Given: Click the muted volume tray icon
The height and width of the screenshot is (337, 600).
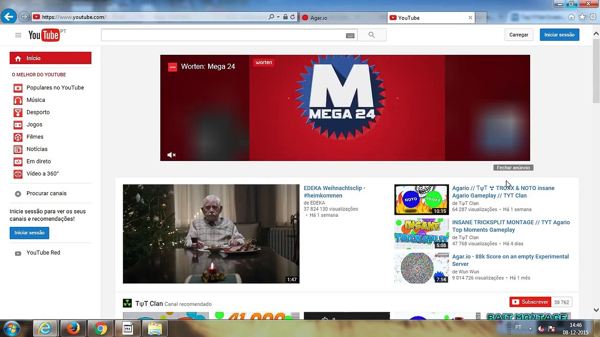Looking at the screenshot, I should 541,329.
